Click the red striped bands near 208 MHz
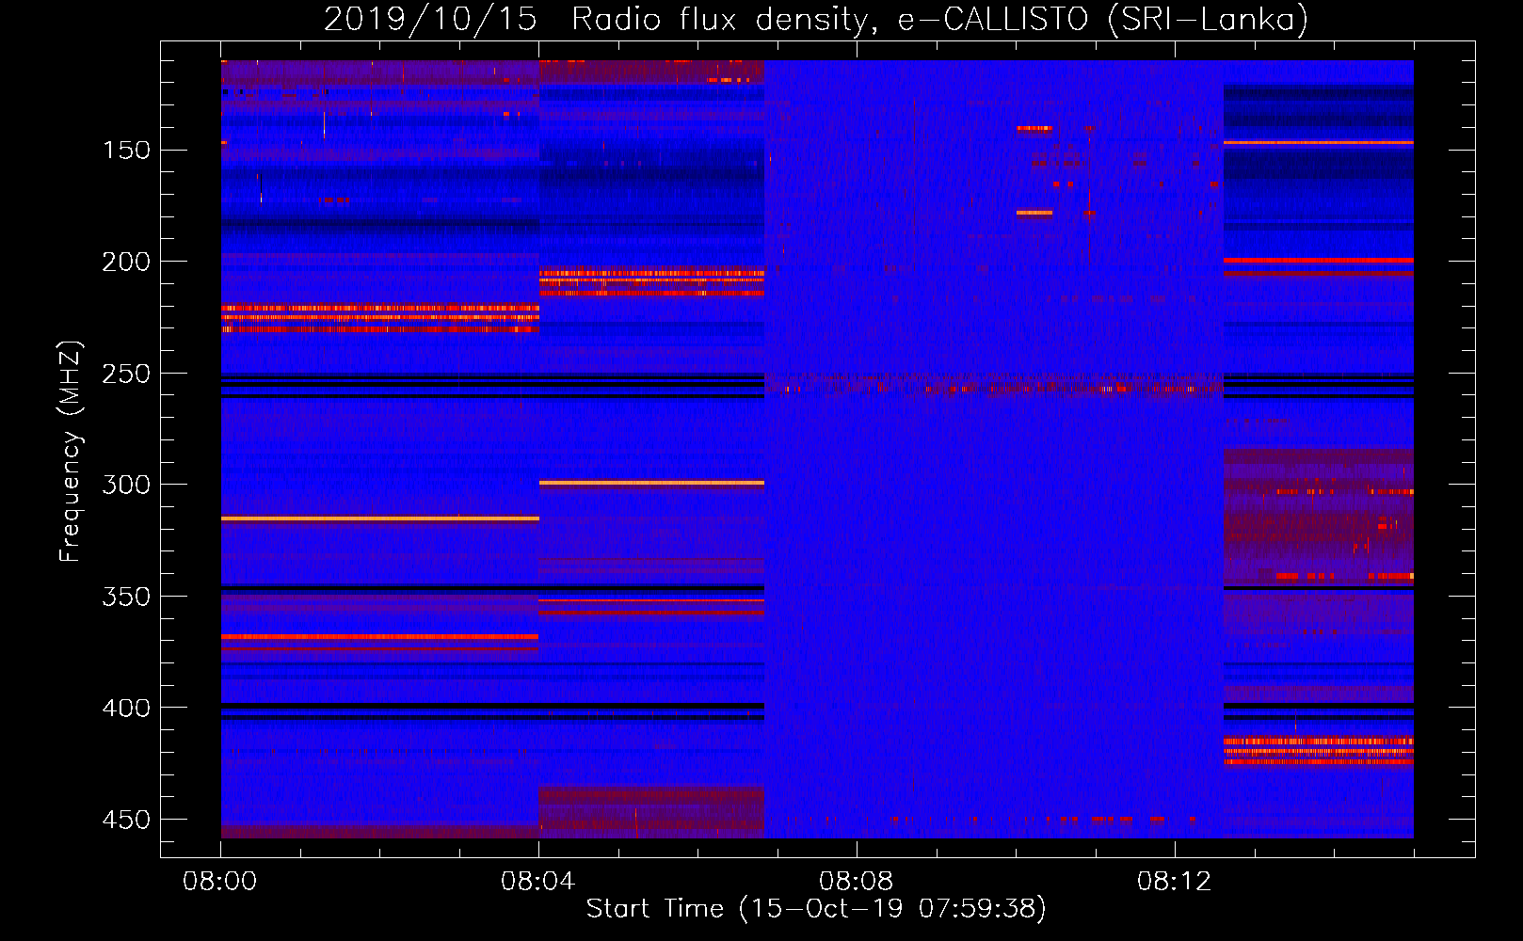Image resolution: width=1523 pixels, height=941 pixels. coord(651,282)
